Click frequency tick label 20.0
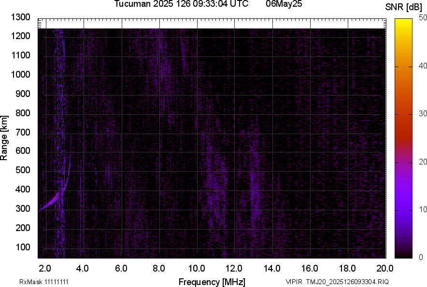The height and width of the screenshot is (287, 427). tap(385, 269)
